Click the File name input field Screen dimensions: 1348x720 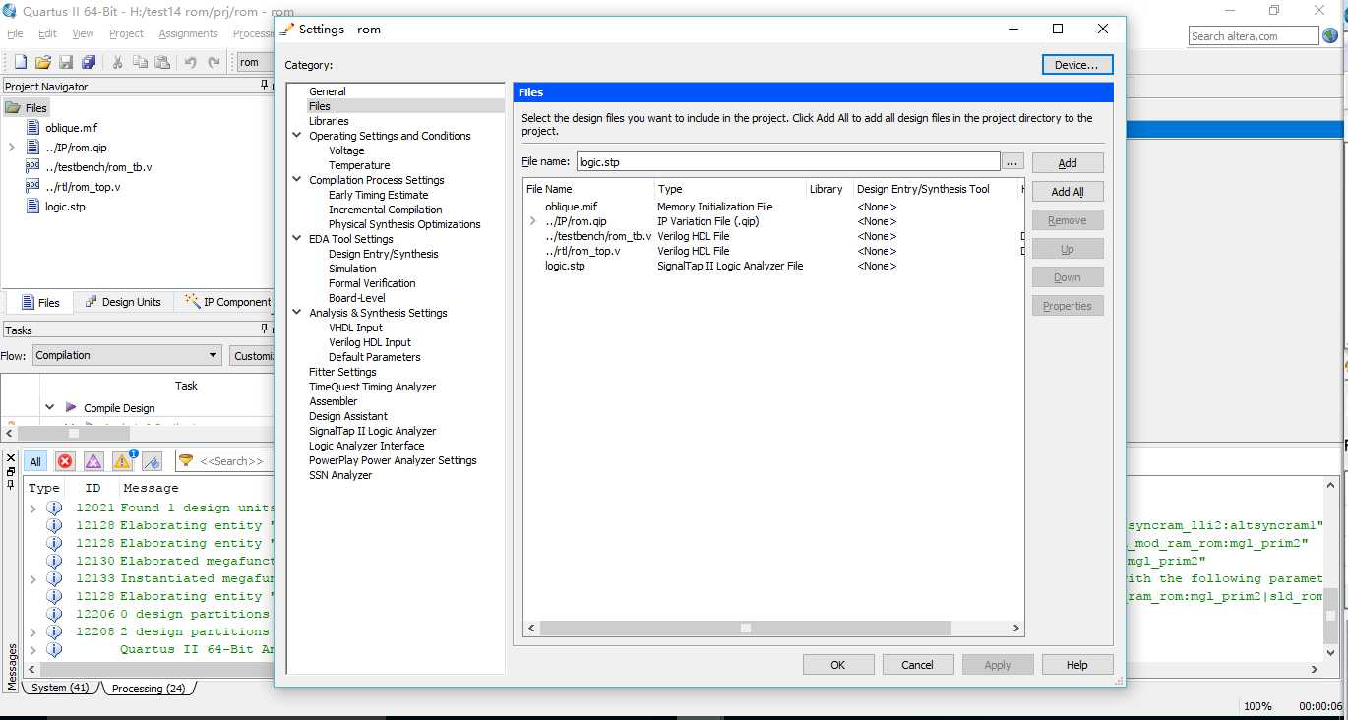click(x=788, y=162)
